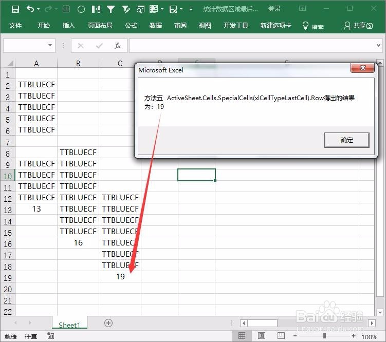Select column A header
This screenshot has height=342, width=386.
tap(36, 63)
